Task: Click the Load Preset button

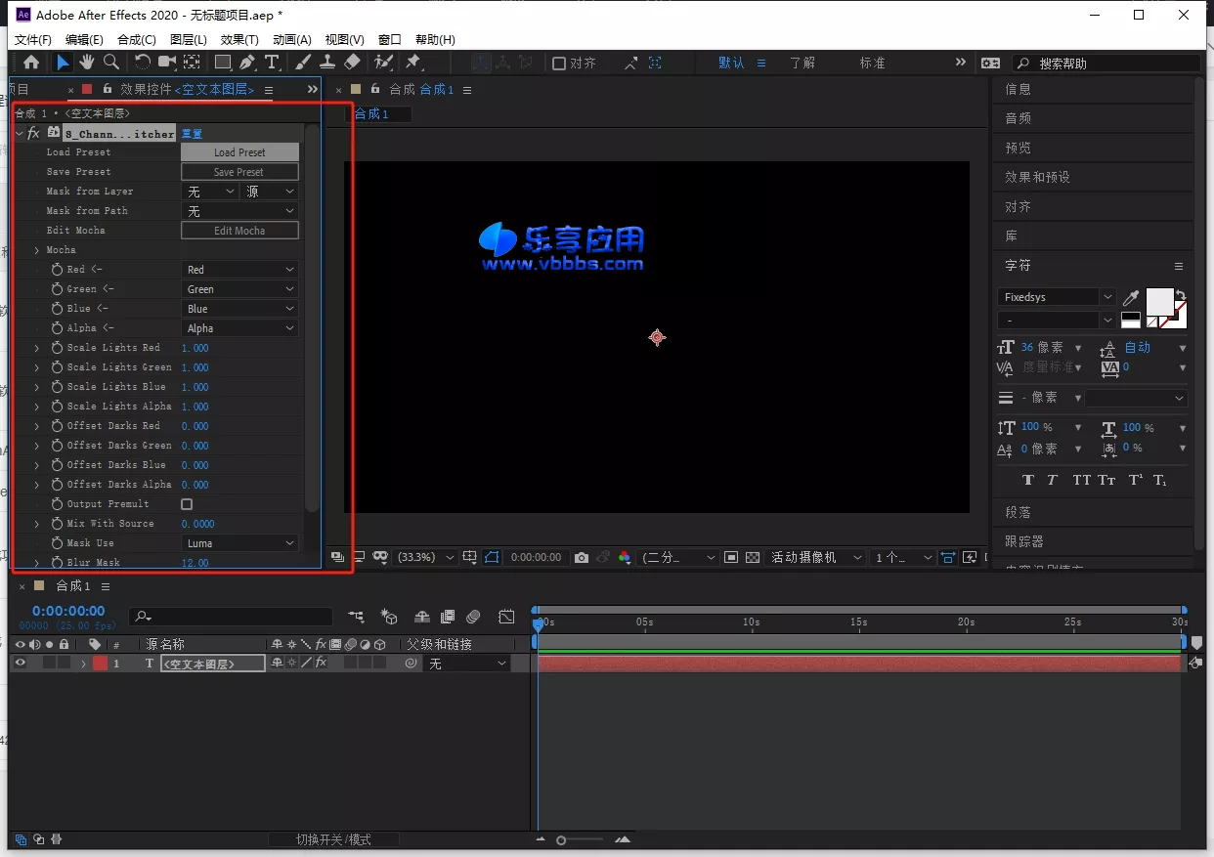Action: 239,152
